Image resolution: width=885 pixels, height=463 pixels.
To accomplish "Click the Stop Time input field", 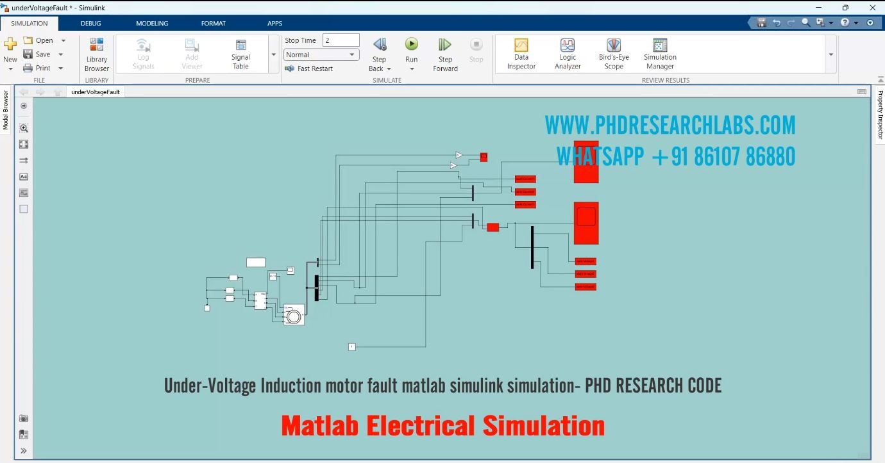I will click(x=341, y=40).
